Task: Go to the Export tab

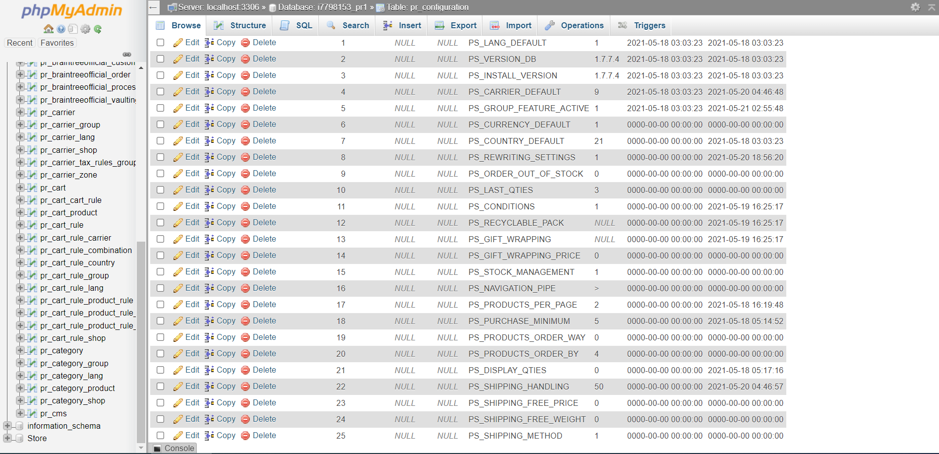Action: pyautogui.click(x=456, y=25)
